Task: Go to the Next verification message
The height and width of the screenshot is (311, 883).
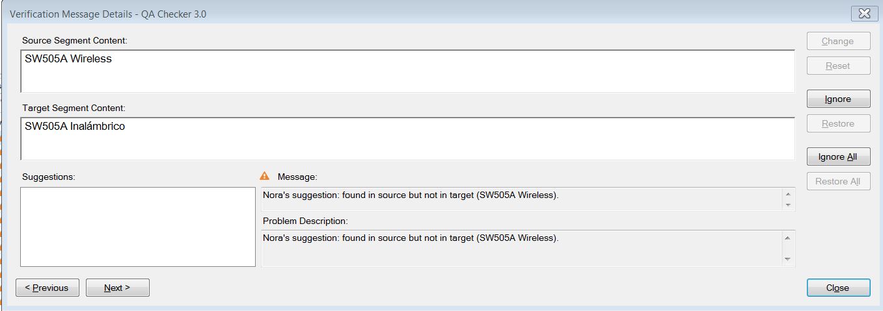Action: [x=118, y=288]
